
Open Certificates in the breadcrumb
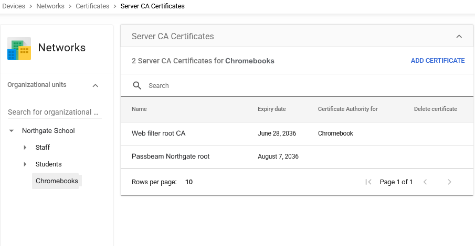click(92, 6)
